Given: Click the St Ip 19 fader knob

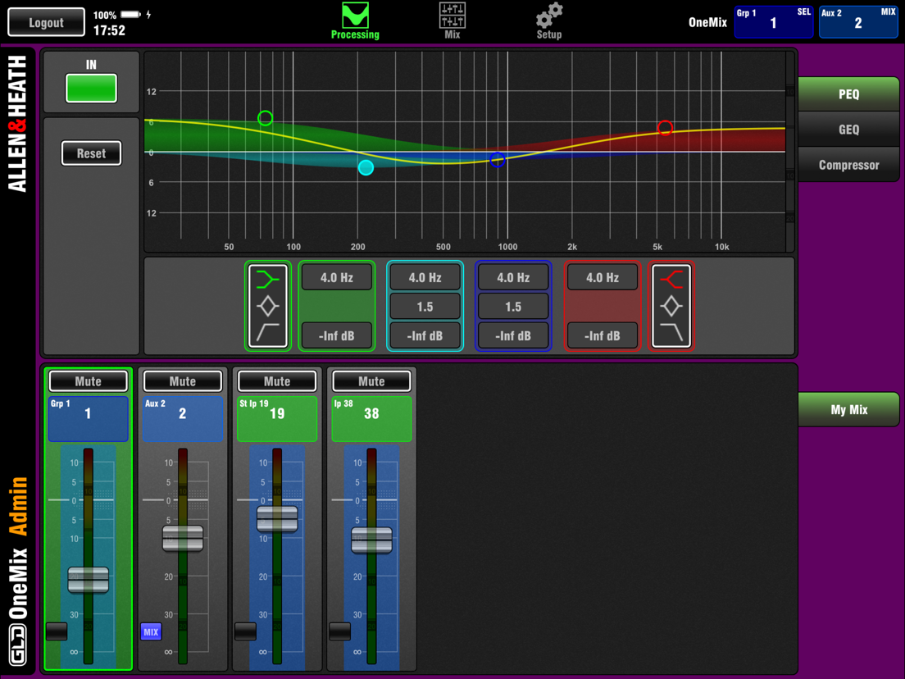Looking at the screenshot, I should (x=277, y=519).
